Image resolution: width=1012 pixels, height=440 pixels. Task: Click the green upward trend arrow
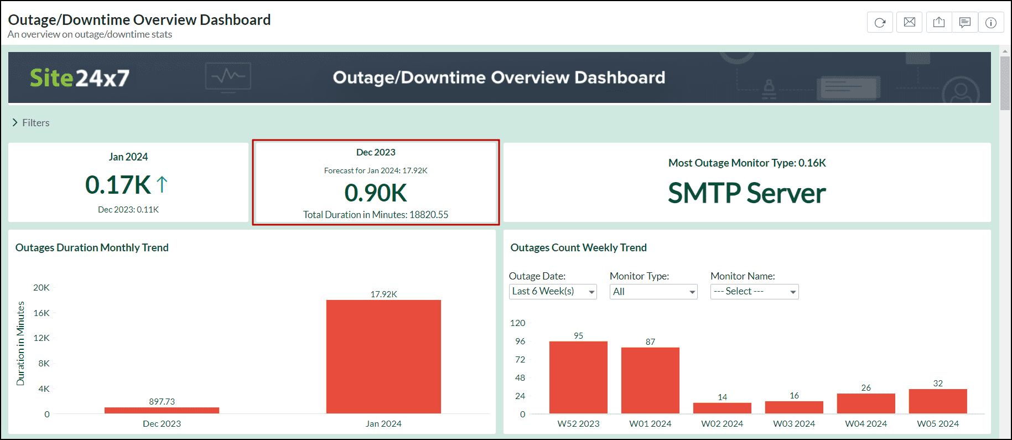[162, 184]
